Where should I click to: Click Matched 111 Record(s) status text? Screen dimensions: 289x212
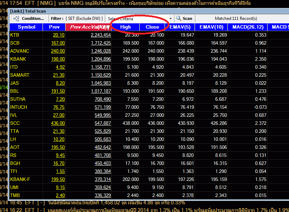236,18
